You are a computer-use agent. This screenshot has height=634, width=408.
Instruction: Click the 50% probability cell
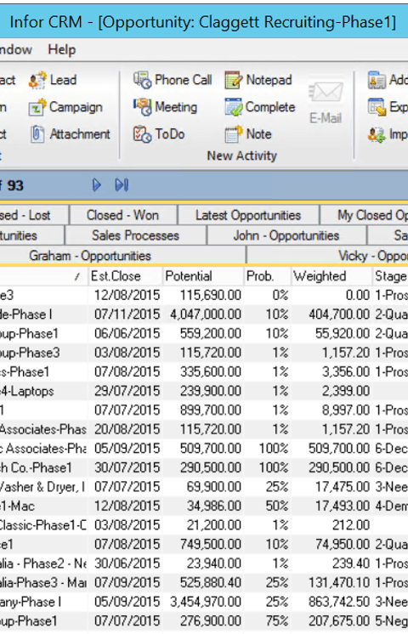click(x=267, y=507)
